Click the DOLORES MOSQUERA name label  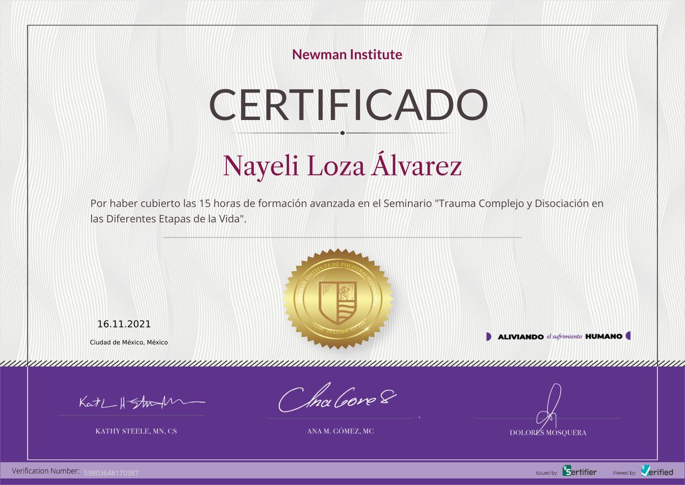[x=548, y=433]
